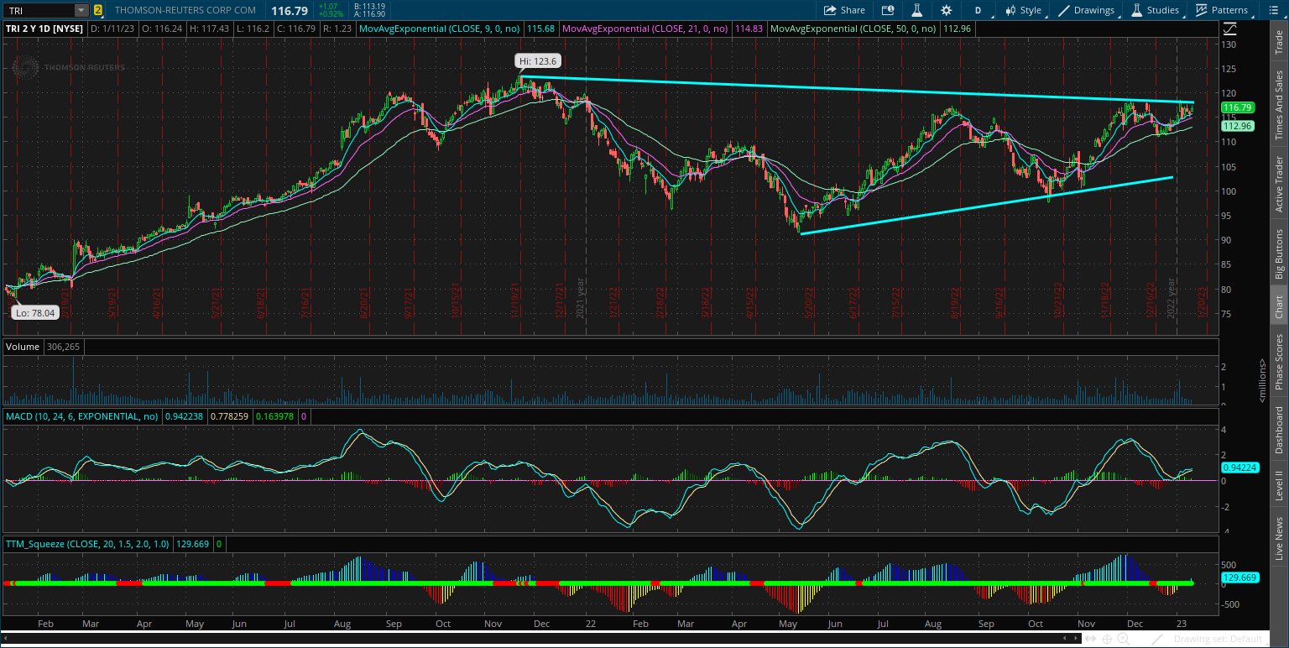
Task: Click the TRI 2 Y 1D [NYSE] chart label
Action: [44, 28]
